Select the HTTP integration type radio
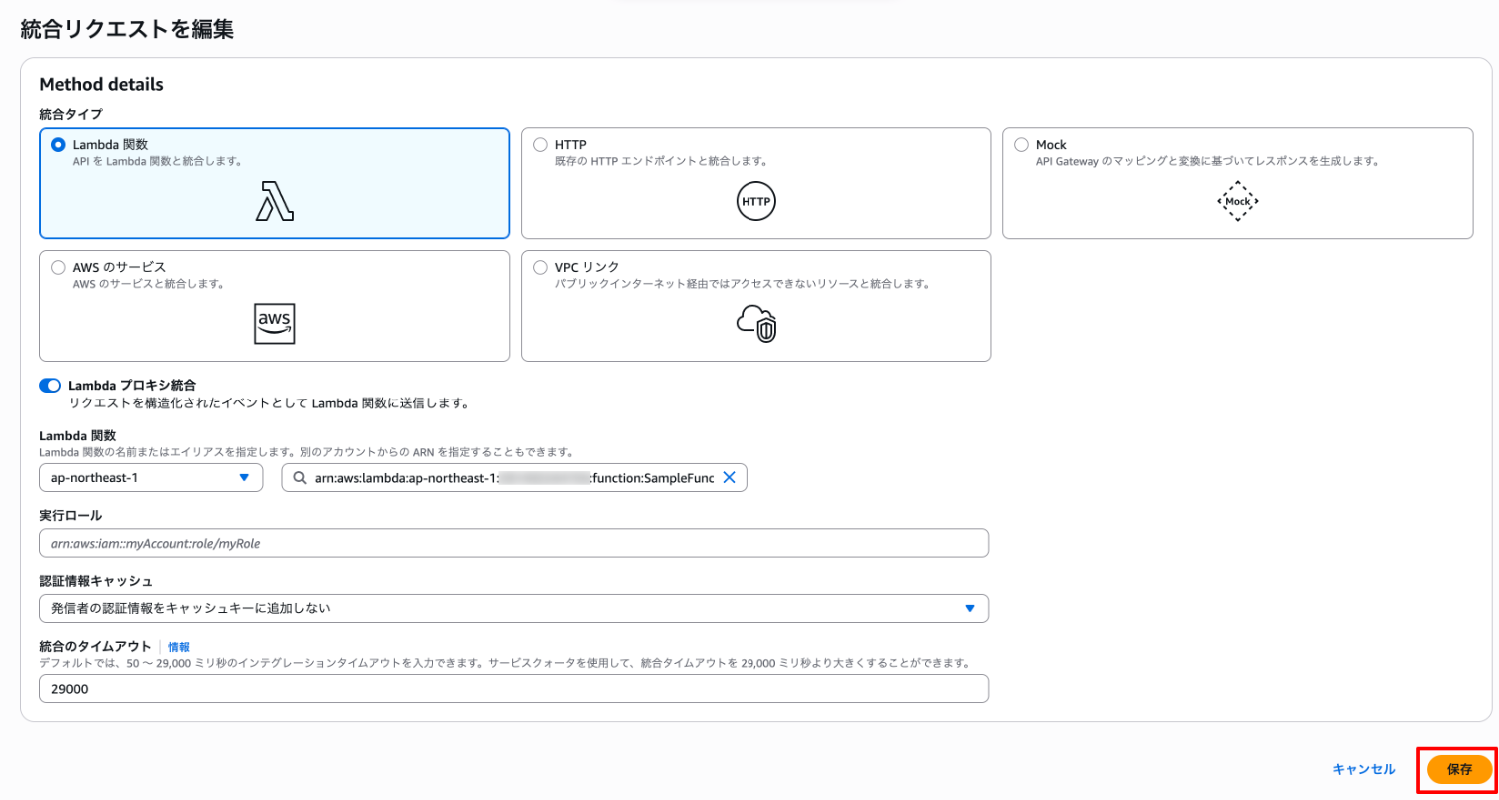 click(x=541, y=145)
